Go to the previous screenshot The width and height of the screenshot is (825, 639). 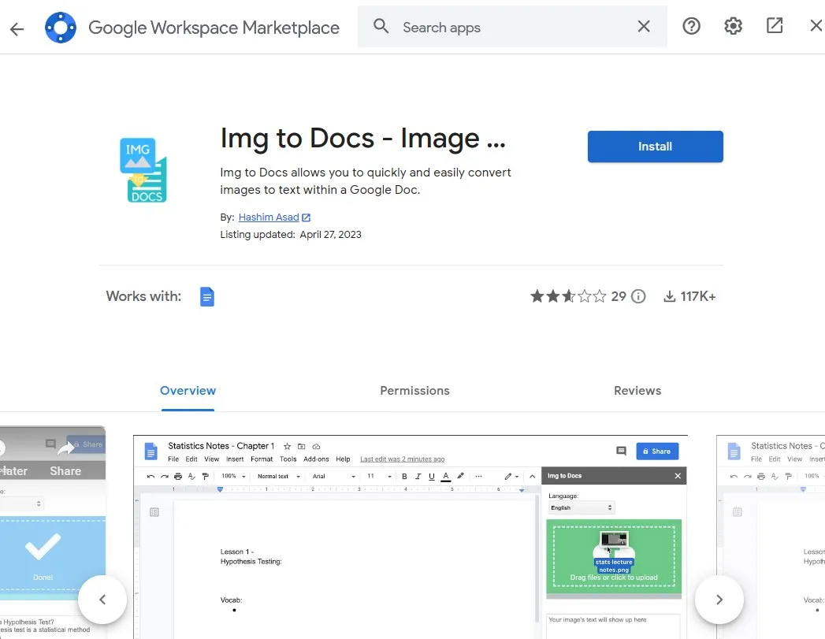tap(102, 600)
